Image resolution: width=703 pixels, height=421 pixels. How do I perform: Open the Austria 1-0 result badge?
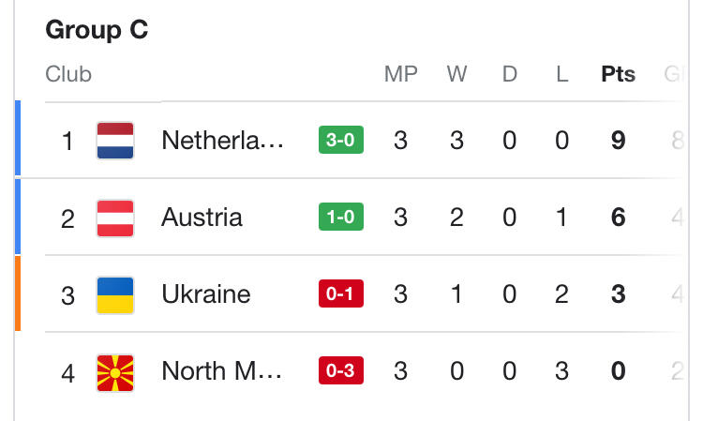click(341, 218)
